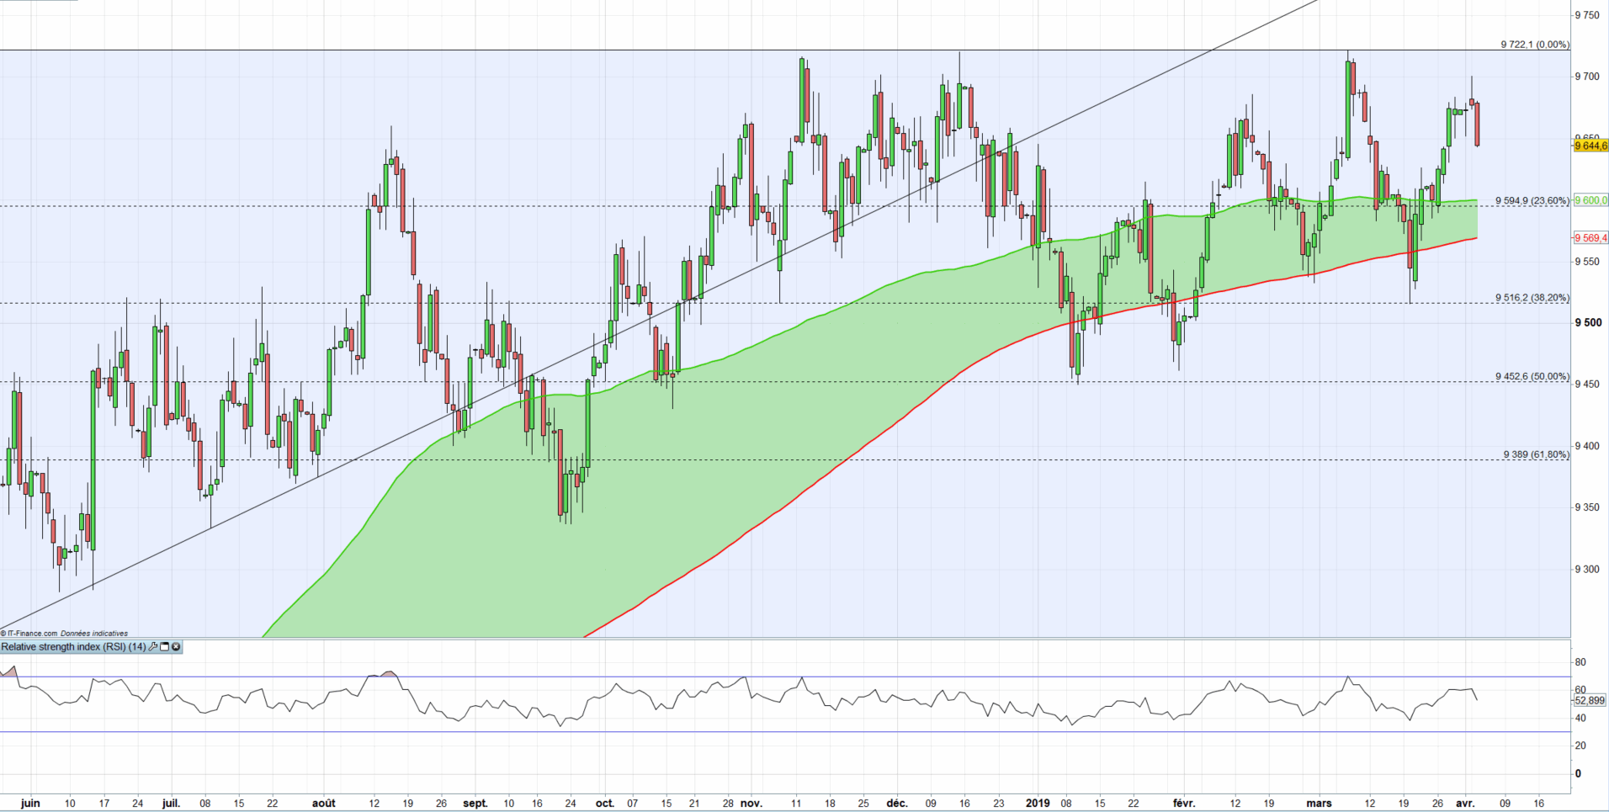
Task: Open RSI indicator settings wrench icon
Action: (153, 647)
